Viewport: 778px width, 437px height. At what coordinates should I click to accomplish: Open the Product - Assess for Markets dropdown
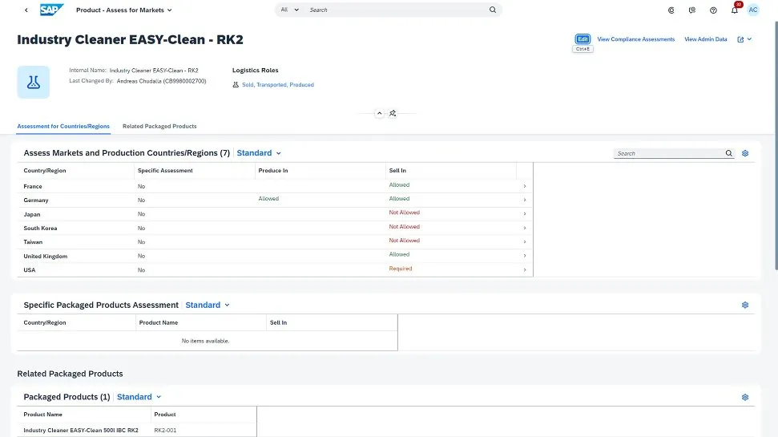124,10
